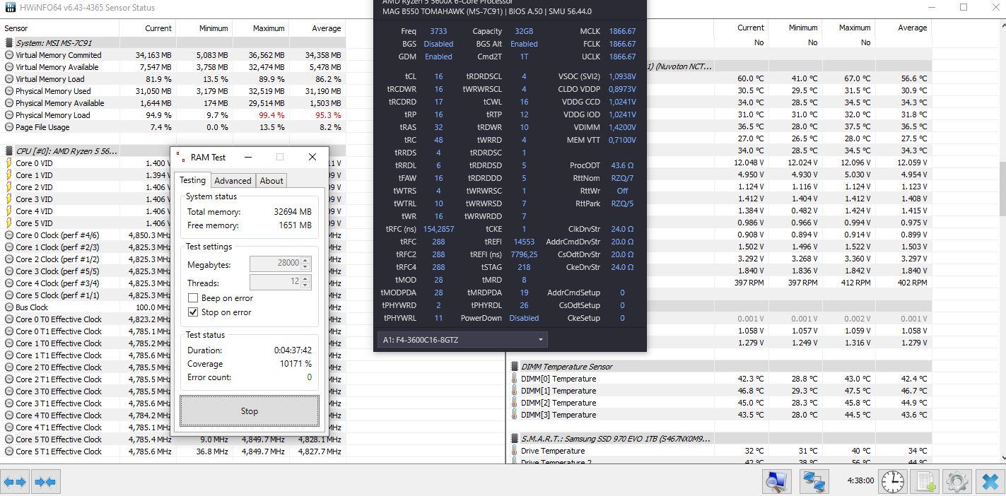1006x496 pixels.
Task: Select the Physical Memory Used row
Action: [172, 91]
